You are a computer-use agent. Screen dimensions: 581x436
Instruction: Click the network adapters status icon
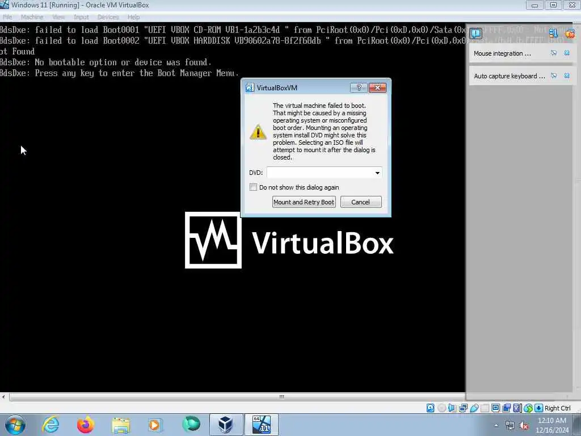(x=463, y=408)
